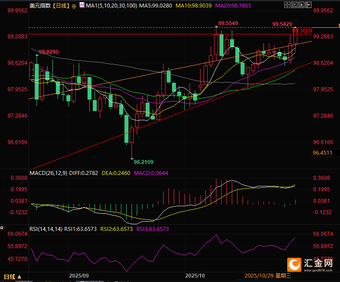Click left-axis price 99.9562

[x=18, y=11]
